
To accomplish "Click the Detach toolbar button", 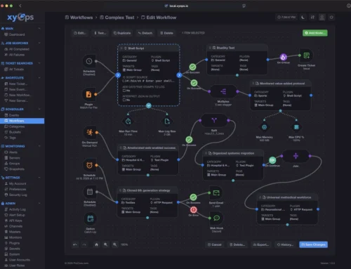I will [145, 33].
